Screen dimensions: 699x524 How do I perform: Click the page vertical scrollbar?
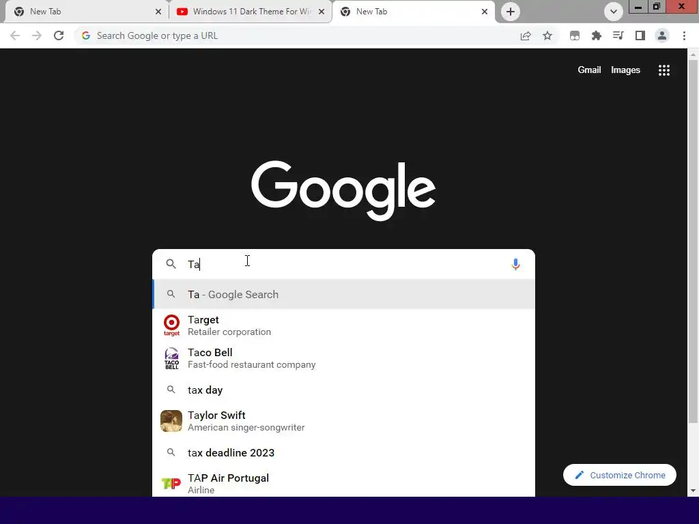693,241
